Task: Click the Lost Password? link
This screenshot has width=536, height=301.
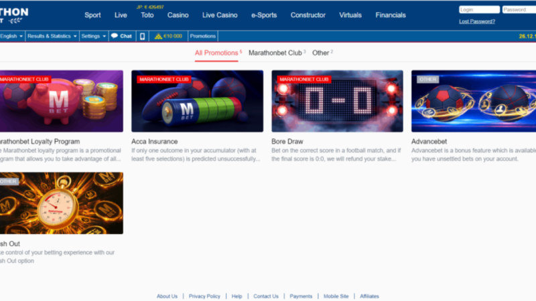Action: click(x=477, y=21)
